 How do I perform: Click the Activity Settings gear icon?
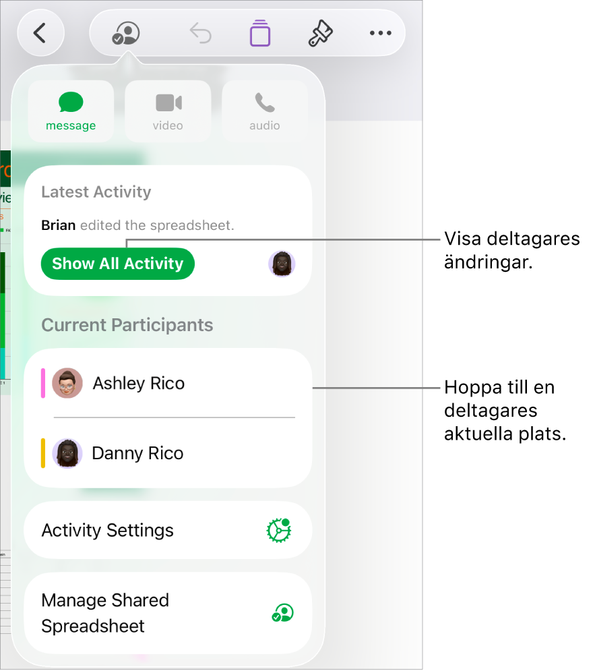tap(279, 531)
